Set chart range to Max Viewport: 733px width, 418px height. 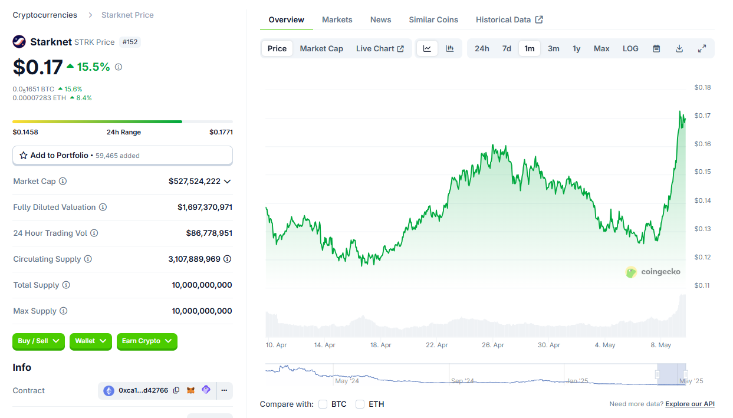point(601,48)
